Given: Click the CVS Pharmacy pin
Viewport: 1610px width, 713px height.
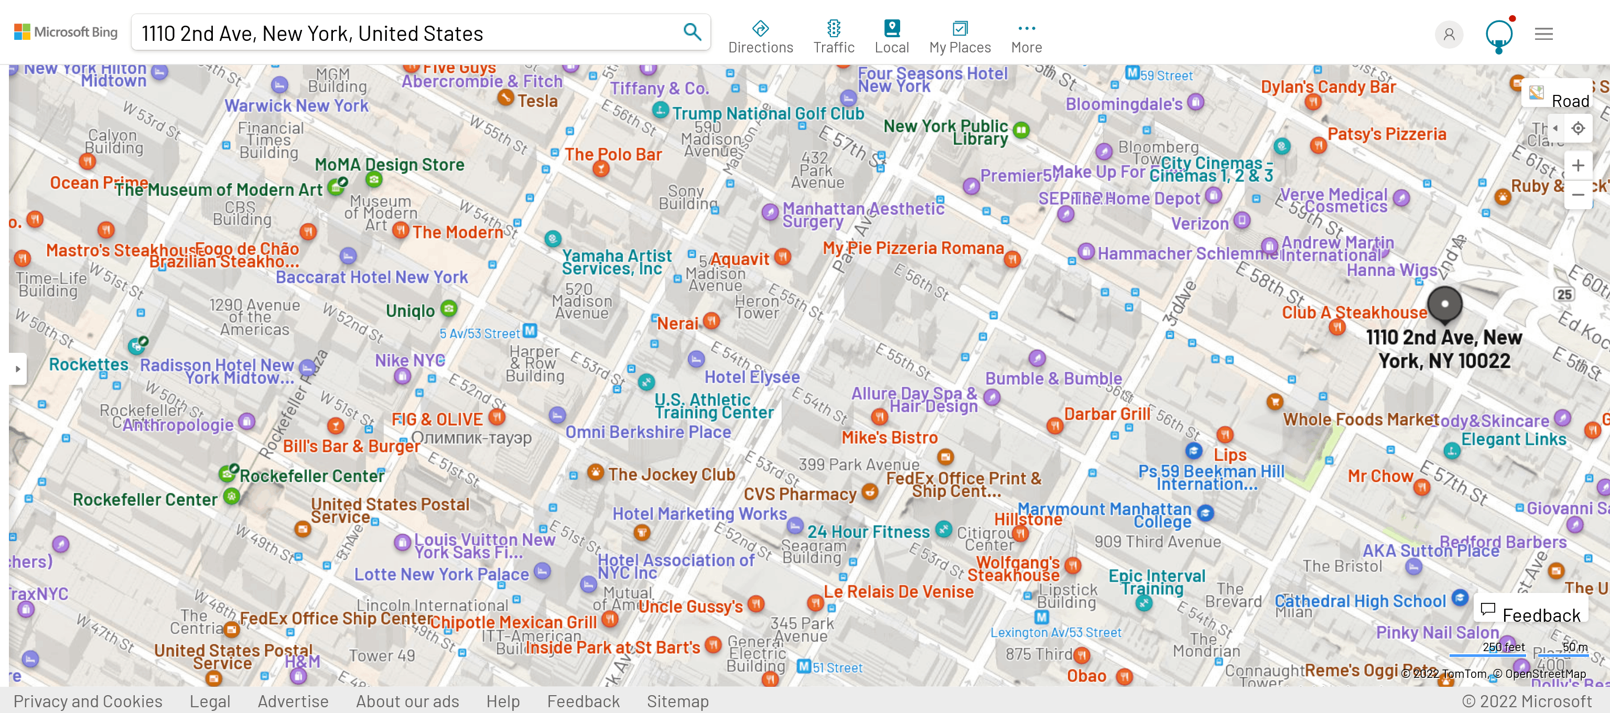Looking at the screenshot, I should [869, 491].
